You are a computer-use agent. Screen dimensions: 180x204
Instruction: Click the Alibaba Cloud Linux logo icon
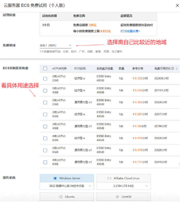[x=109, y=178]
